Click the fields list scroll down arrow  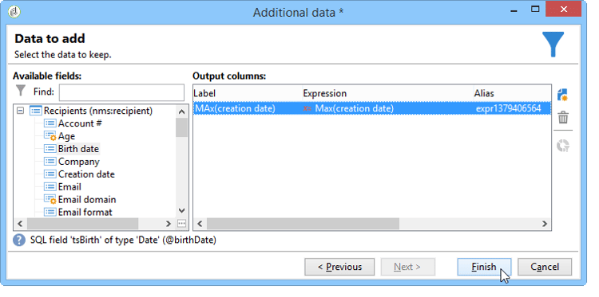click(x=182, y=210)
